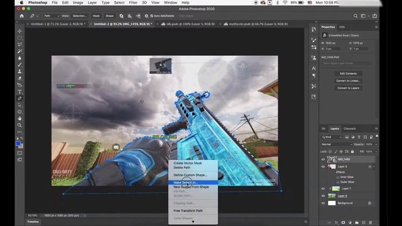Delete layer trash icon
This screenshot has width=402, height=226.
[x=370, y=222]
